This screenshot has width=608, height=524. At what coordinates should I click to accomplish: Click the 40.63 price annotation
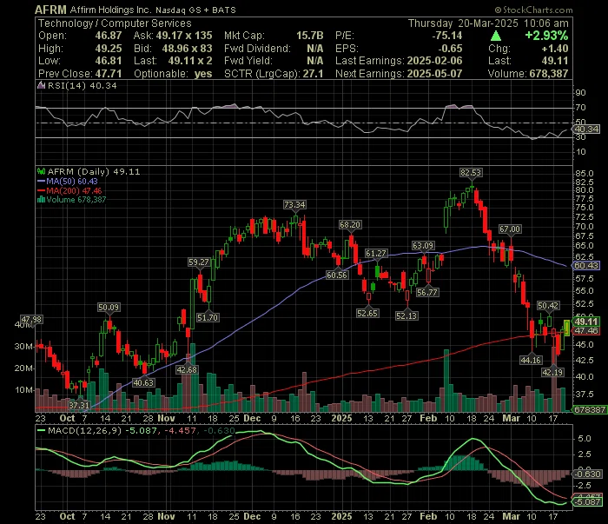(143, 383)
